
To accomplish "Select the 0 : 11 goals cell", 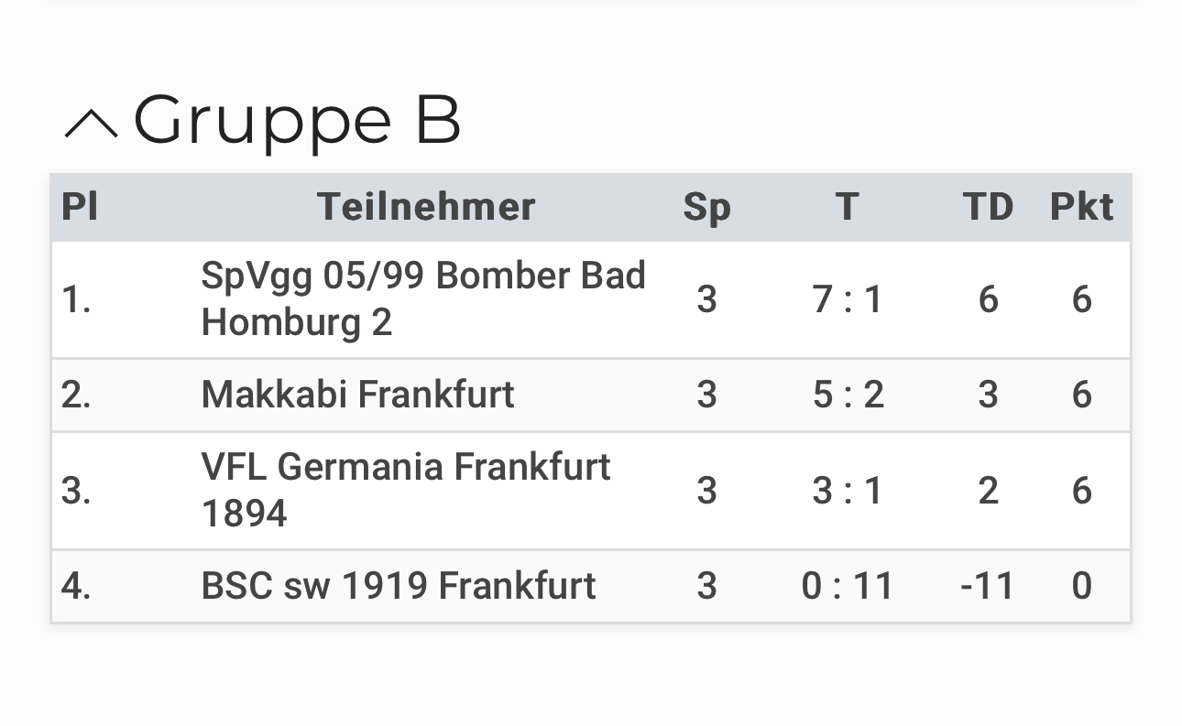I will [848, 586].
